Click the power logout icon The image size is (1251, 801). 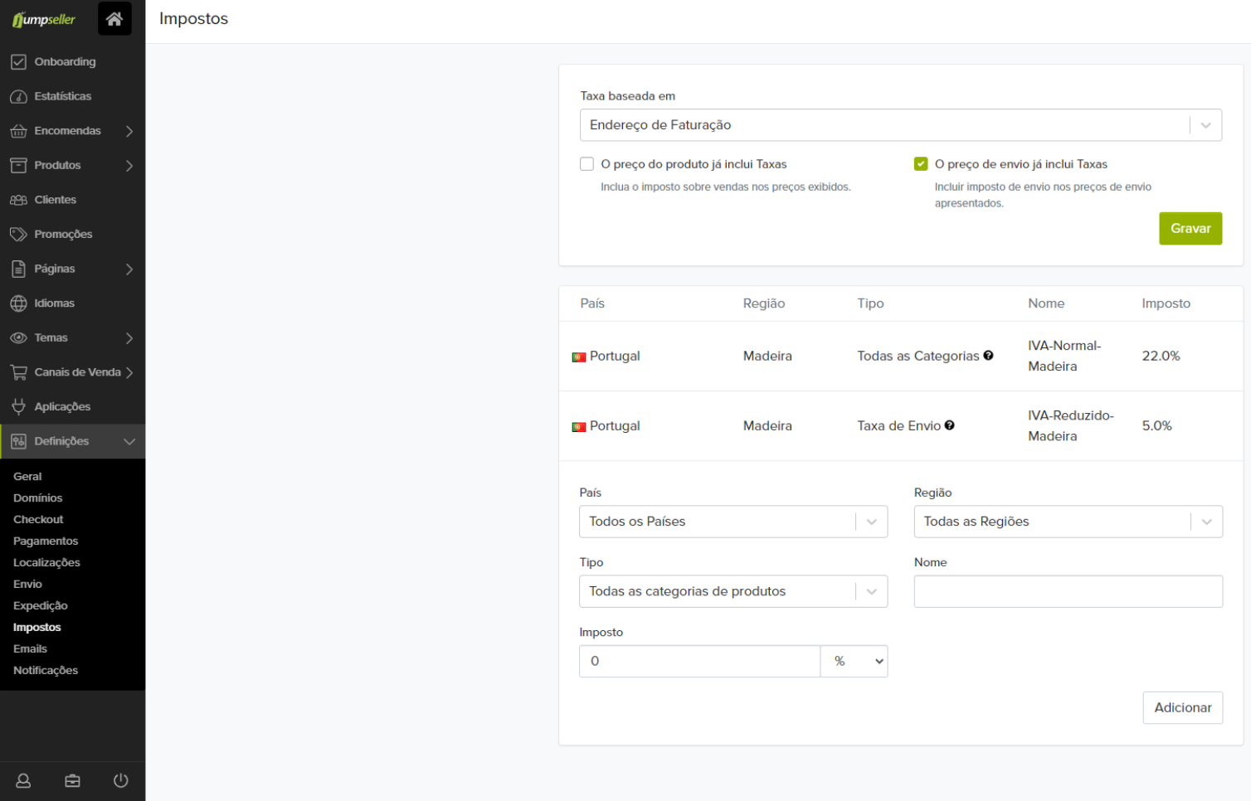[x=121, y=780]
